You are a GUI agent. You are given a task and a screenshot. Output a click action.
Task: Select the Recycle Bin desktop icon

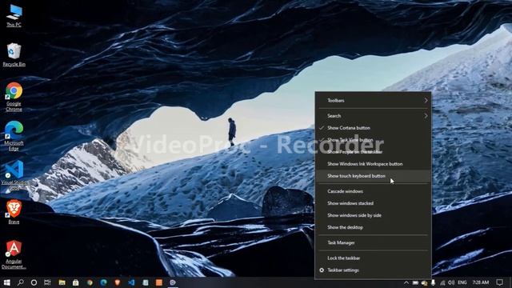(x=14, y=55)
